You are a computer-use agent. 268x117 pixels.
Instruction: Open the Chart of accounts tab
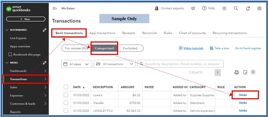click(x=192, y=33)
